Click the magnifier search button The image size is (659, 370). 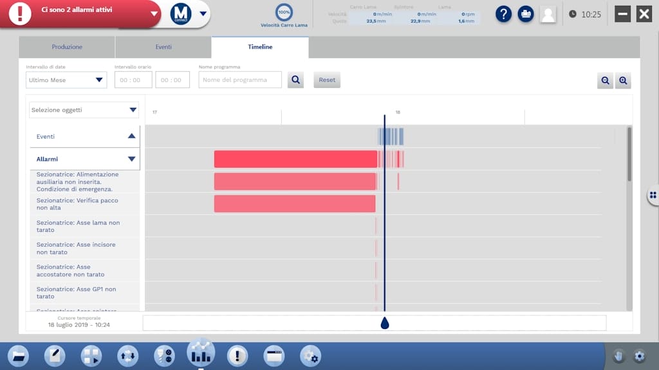295,80
